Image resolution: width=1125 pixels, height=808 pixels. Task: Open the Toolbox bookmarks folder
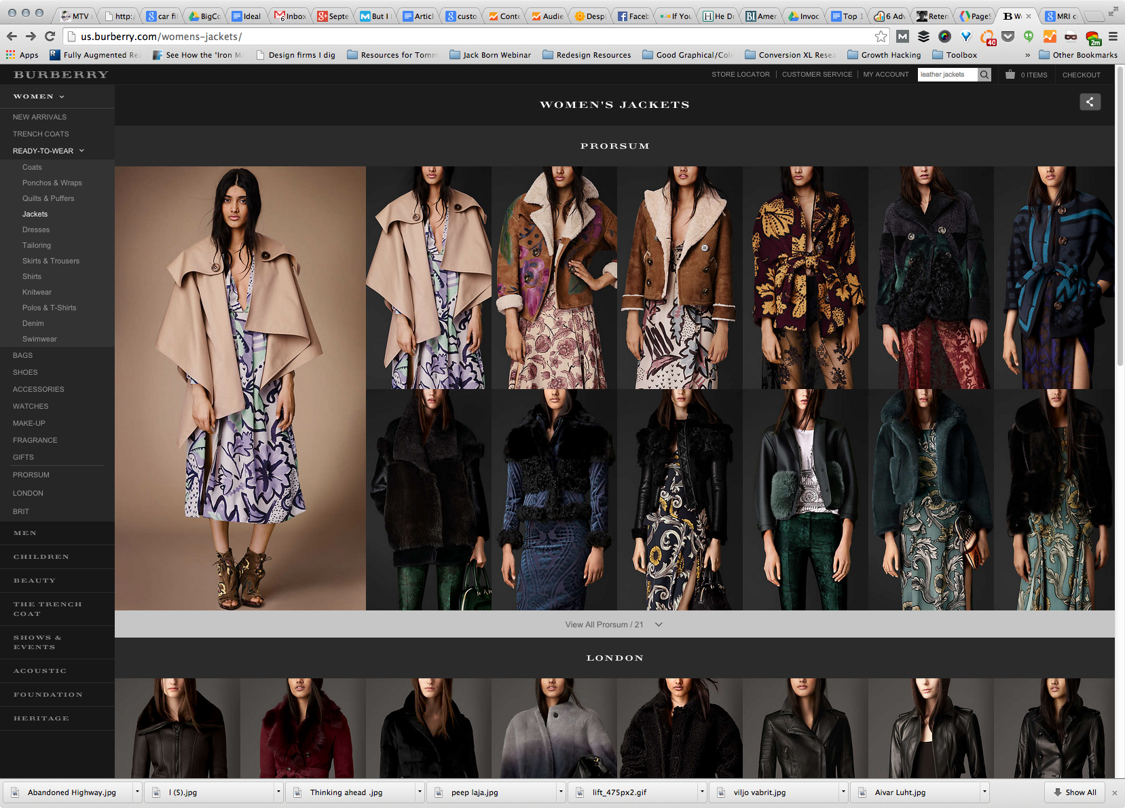point(955,55)
